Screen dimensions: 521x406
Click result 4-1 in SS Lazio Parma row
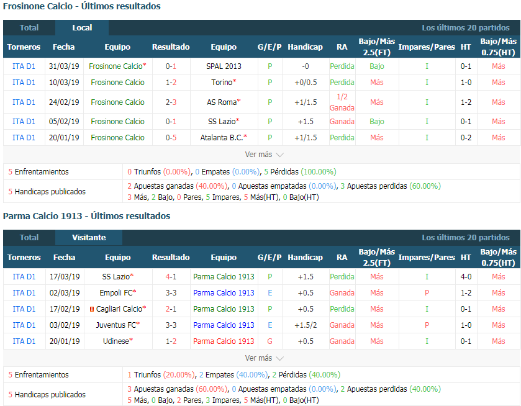click(171, 277)
